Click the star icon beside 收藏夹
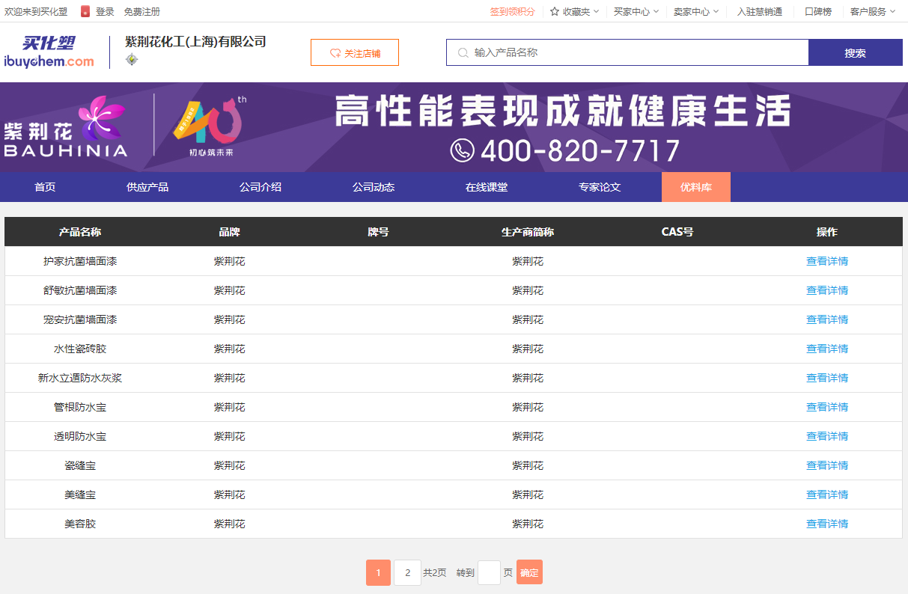 [x=555, y=11]
